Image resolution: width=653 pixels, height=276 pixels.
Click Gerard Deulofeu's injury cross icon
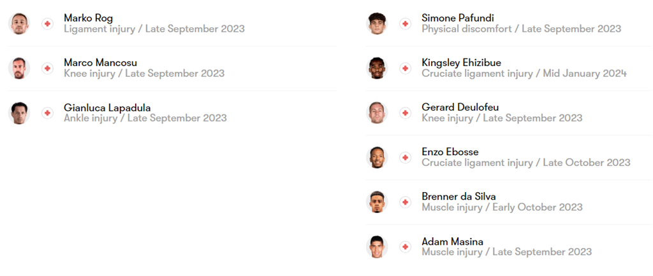[405, 113]
